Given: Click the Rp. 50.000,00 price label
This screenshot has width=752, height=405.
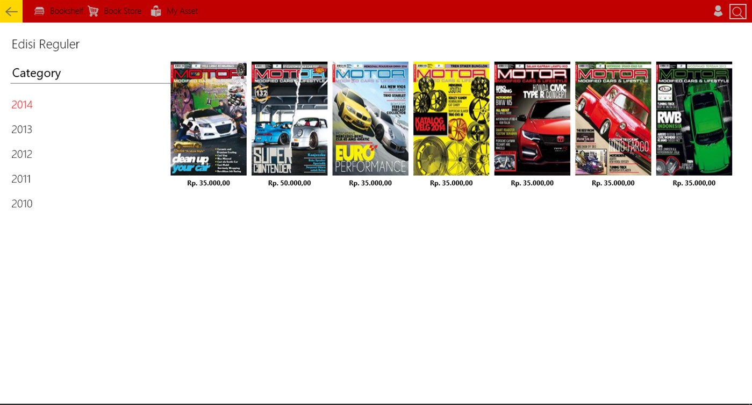Looking at the screenshot, I should 290,183.
